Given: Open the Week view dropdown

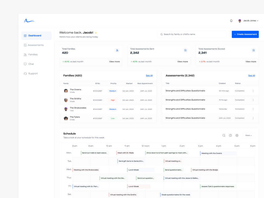Looking at the screenshot, I should (x=249, y=135).
